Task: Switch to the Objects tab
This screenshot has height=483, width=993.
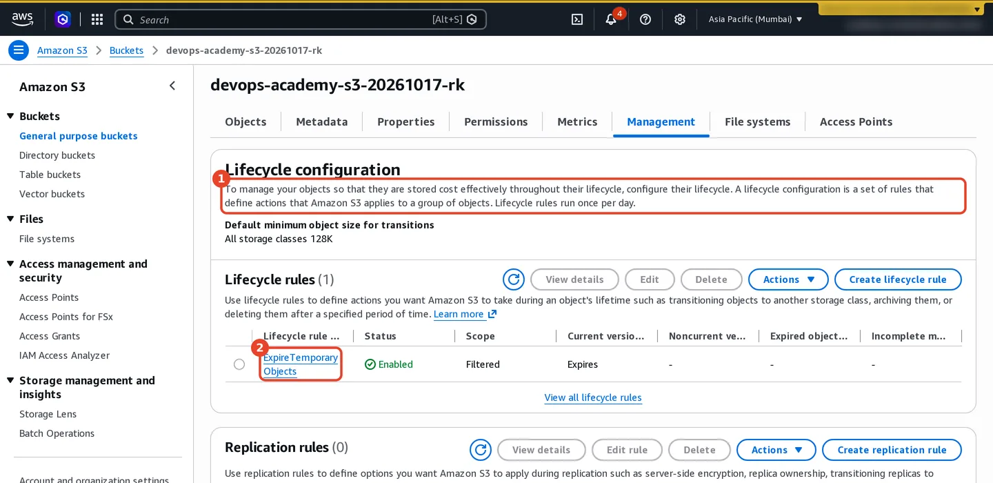Action: [x=245, y=121]
